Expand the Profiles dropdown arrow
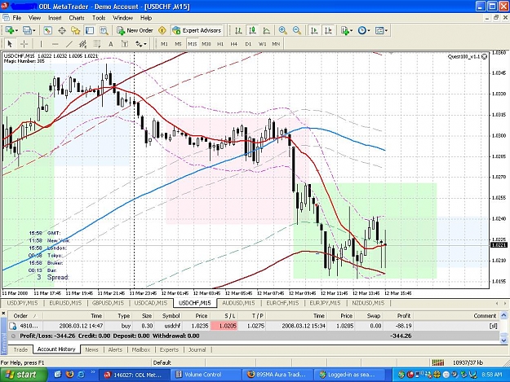 (x=33, y=31)
